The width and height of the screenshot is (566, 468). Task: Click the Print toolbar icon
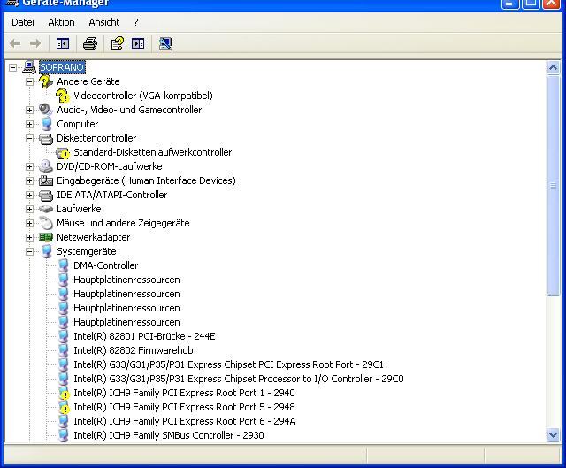pyautogui.click(x=90, y=43)
